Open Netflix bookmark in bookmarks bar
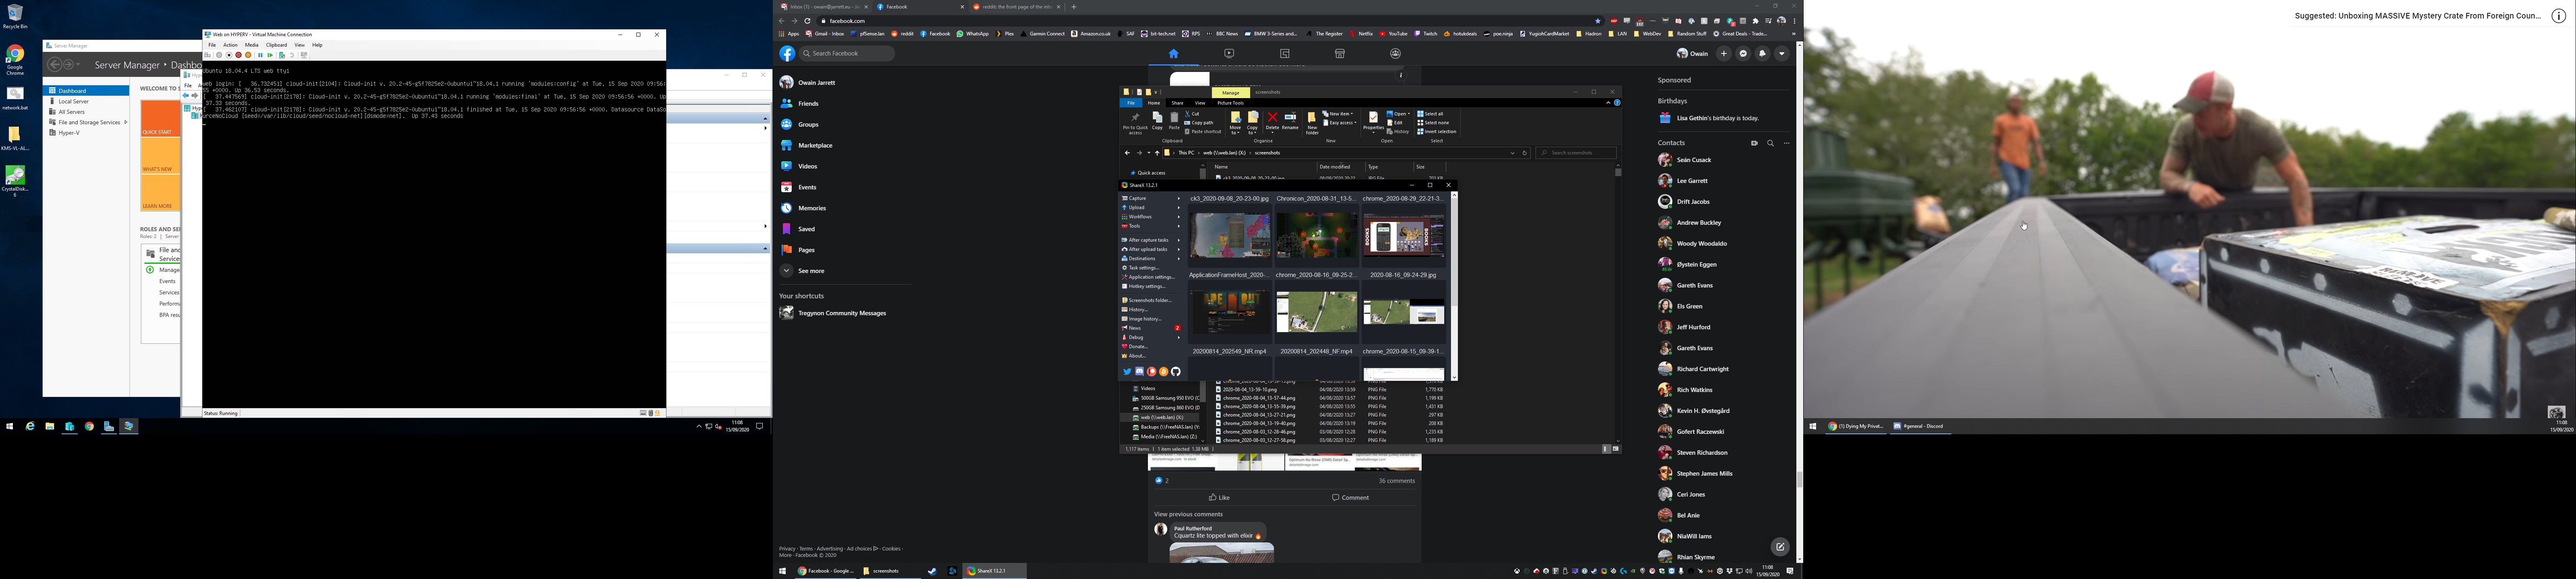 click(x=1361, y=34)
